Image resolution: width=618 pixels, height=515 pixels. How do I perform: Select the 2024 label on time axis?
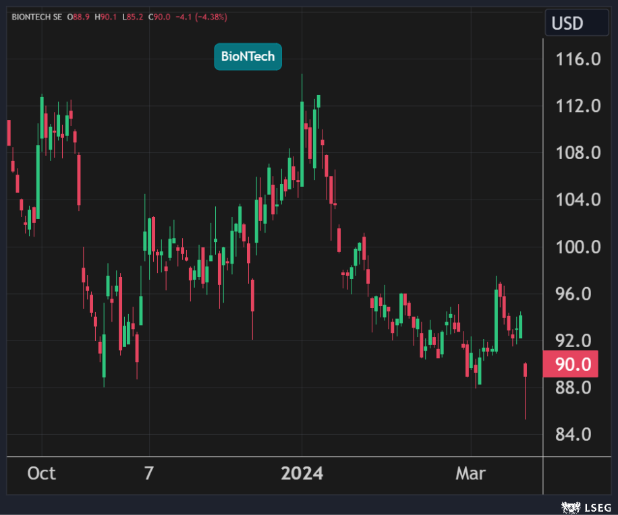pos(302,474)
